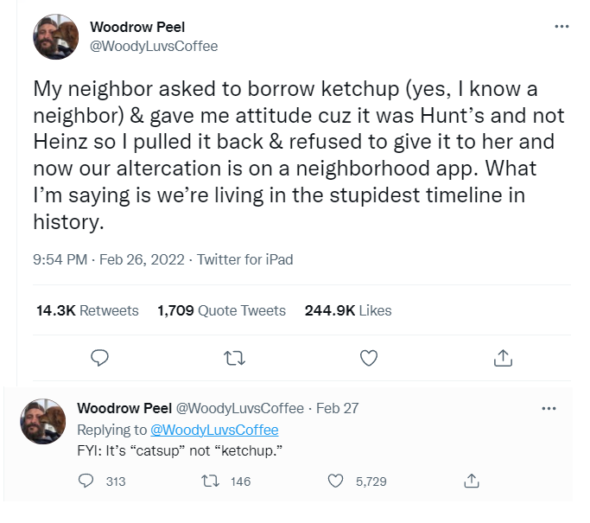Retweet the main ketchup tweet

tap(234, 357)
